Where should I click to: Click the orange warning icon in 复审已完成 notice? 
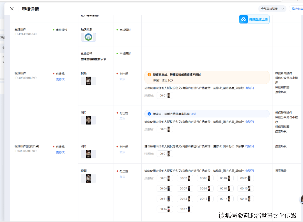click(x=149, y=75)
